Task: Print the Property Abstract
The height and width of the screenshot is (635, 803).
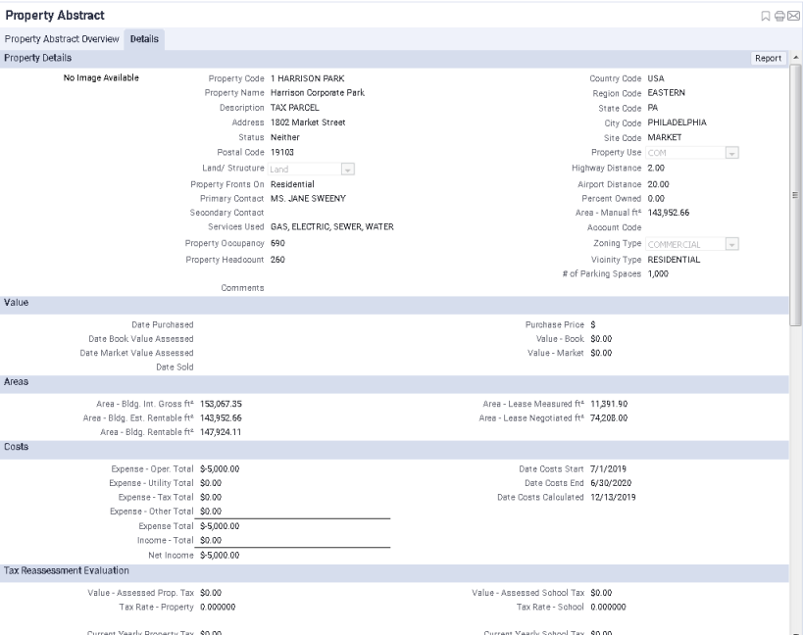Action: [779, 16]
